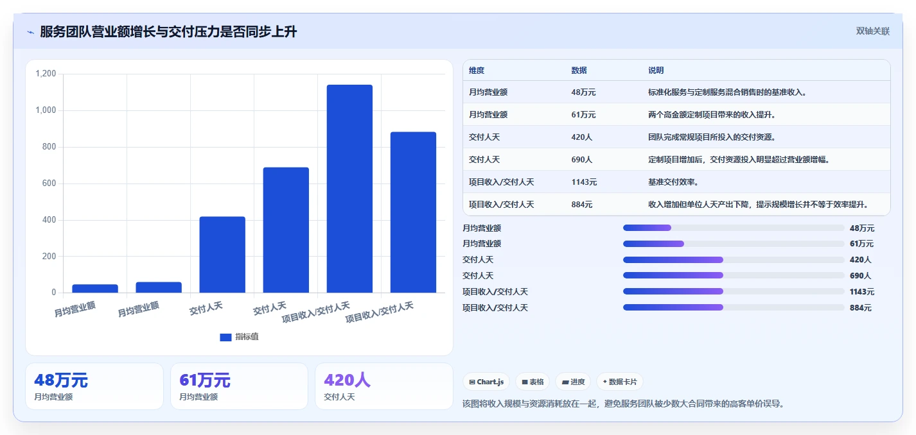This screenshot has width=916, height=435.
Task: Click the progress bar for 48万元
Action: (x=734, y=228)
